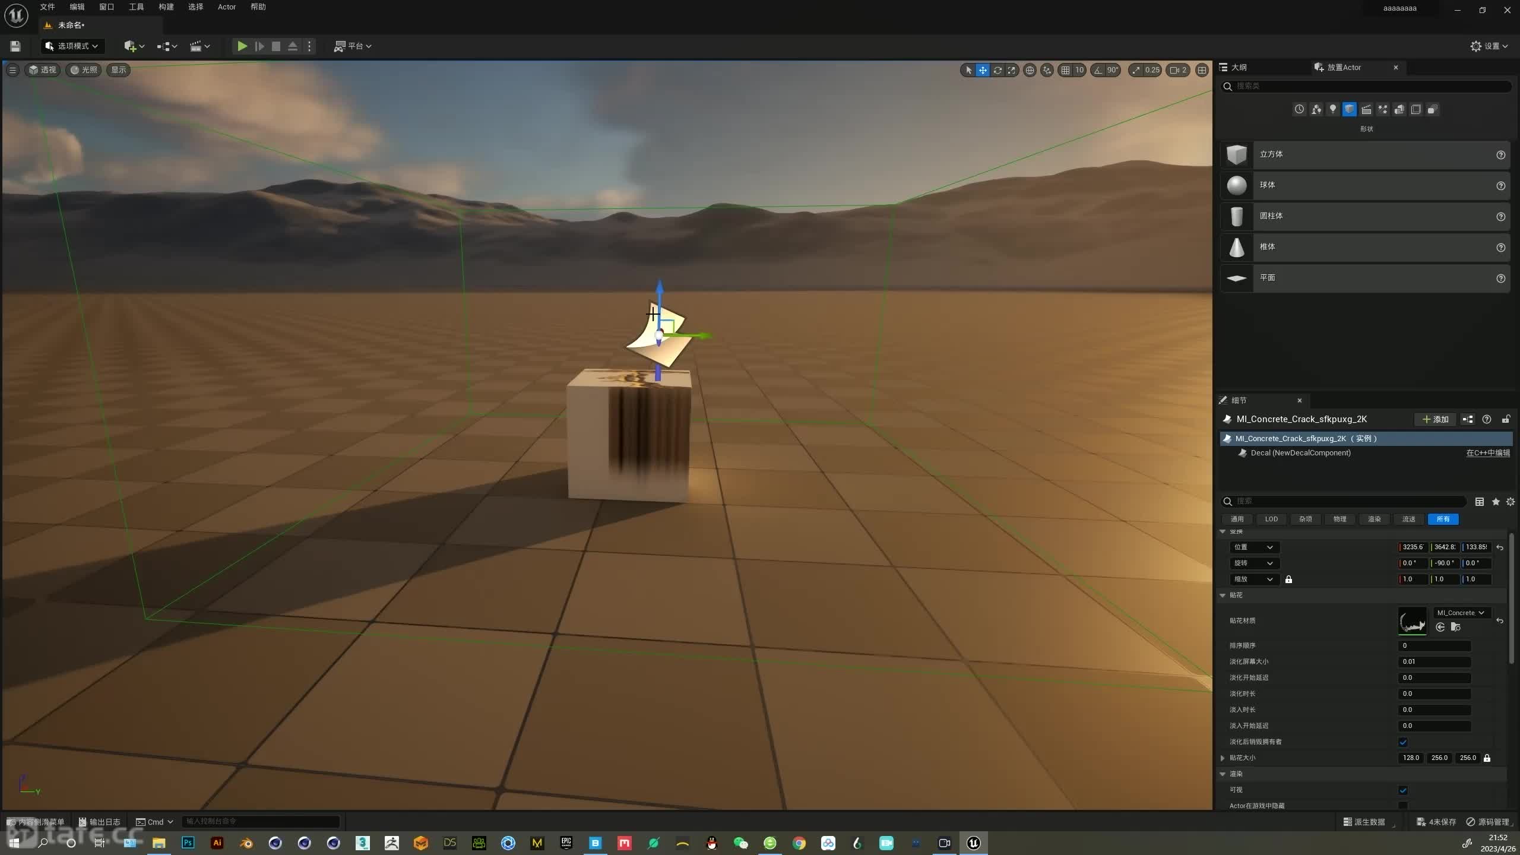1520x855 pixels.
Task: Open the add content cube-plus dropdown
Action: click(x=134, y=46)
